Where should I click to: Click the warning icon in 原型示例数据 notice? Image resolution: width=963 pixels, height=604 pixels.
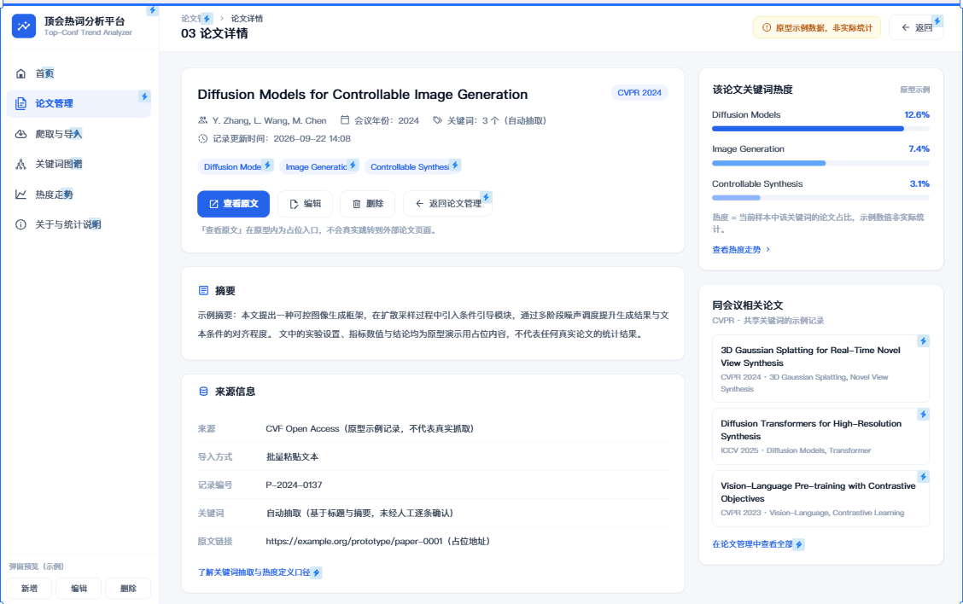767,27
